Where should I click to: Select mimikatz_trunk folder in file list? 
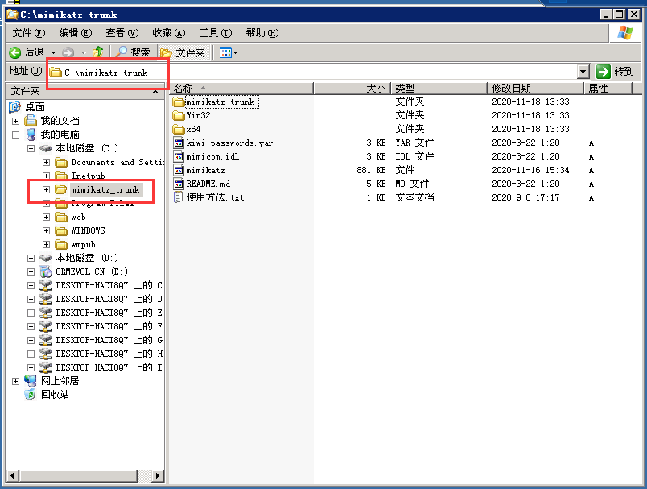[215, 102]
